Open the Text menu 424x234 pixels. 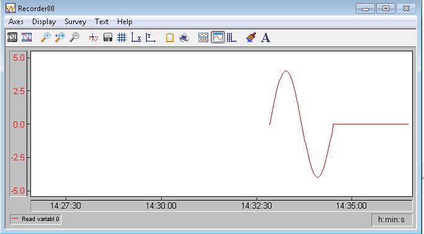(102, 22)
